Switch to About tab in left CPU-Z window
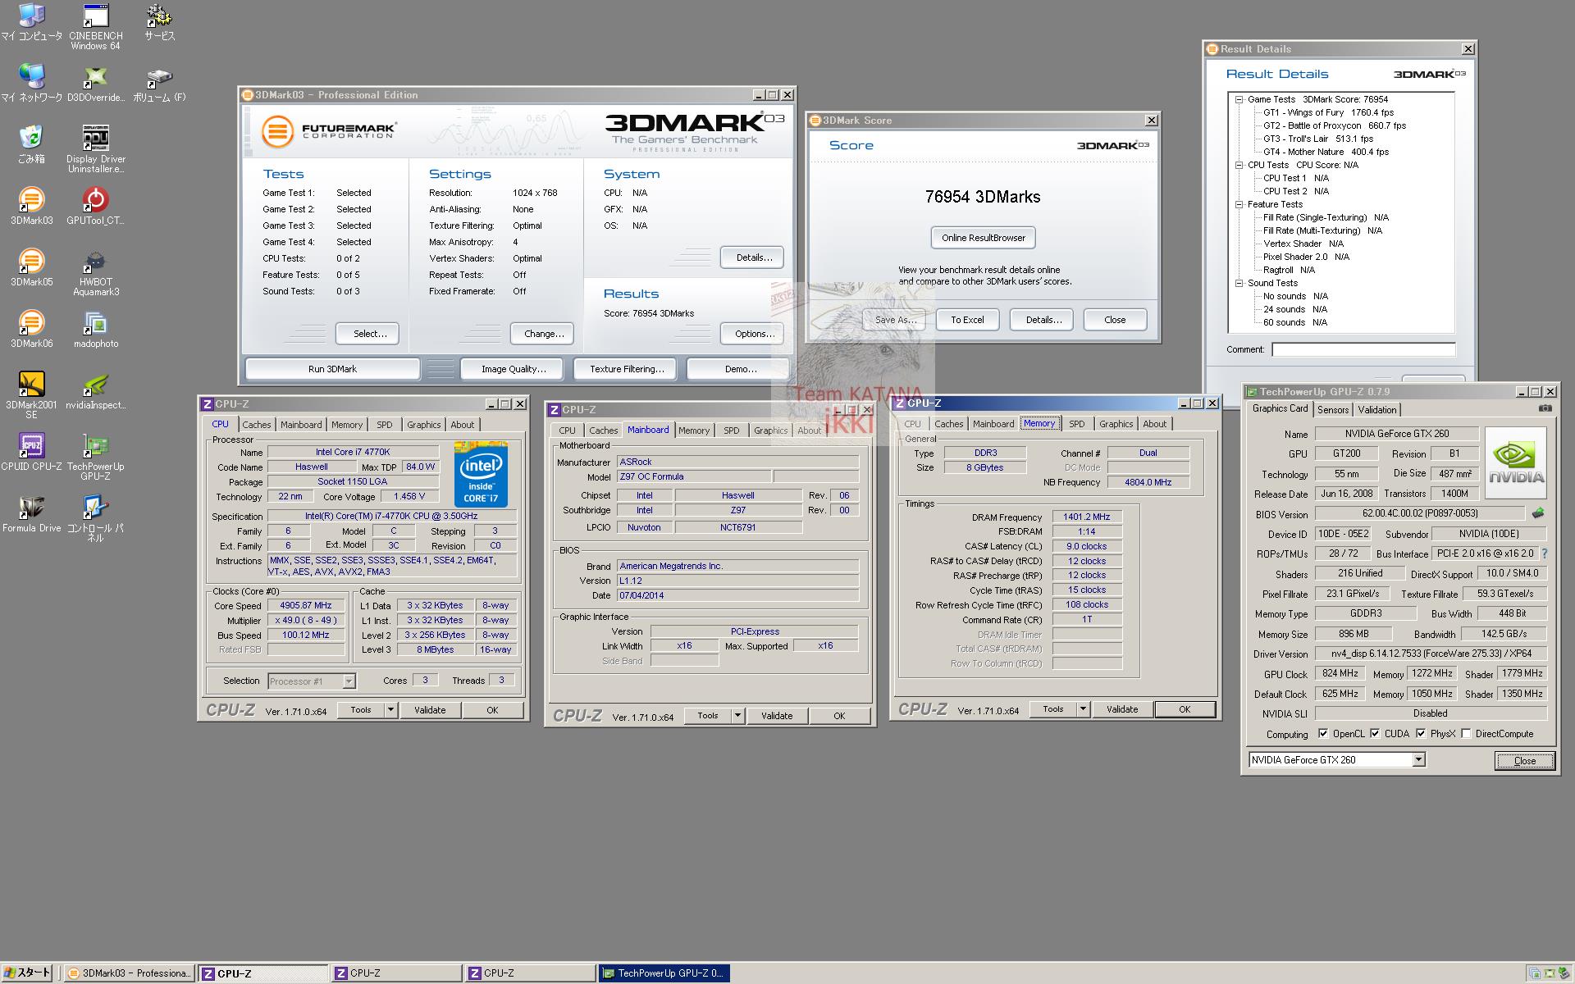This screenshot has width=1575, height=984. 462,425
